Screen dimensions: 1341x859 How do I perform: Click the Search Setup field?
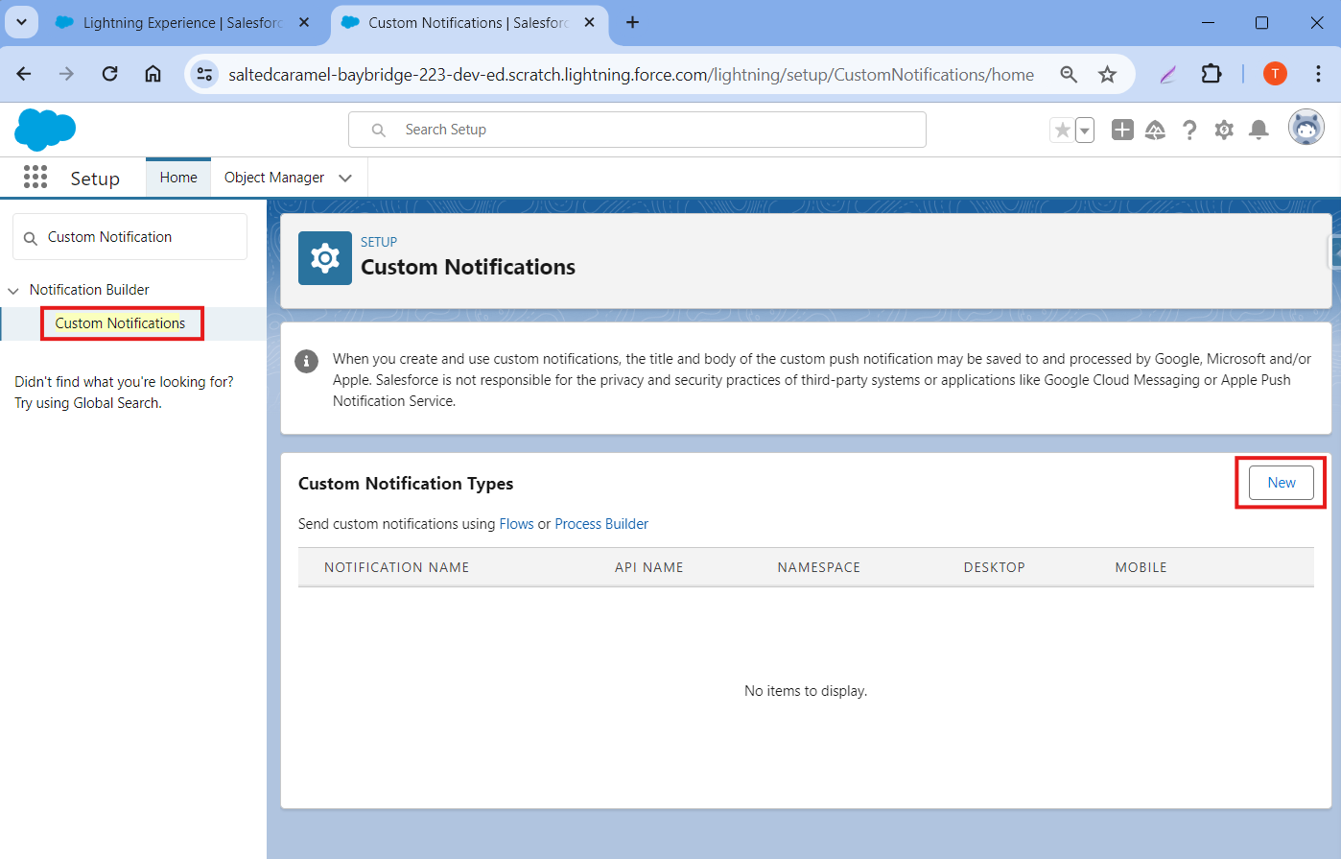click(637, 130)
